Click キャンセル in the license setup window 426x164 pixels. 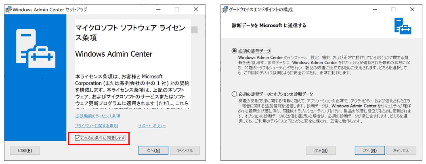point(185,150)
